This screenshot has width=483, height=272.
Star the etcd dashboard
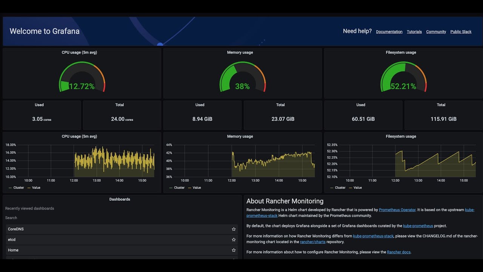(x=234, y=240)
